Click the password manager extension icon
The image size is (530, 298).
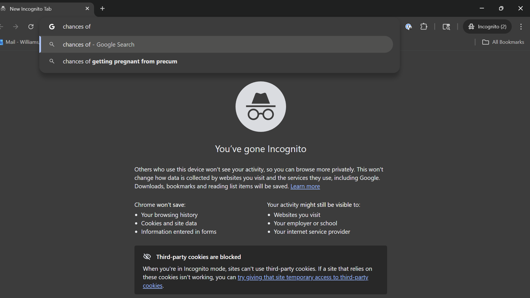[408, 27]
